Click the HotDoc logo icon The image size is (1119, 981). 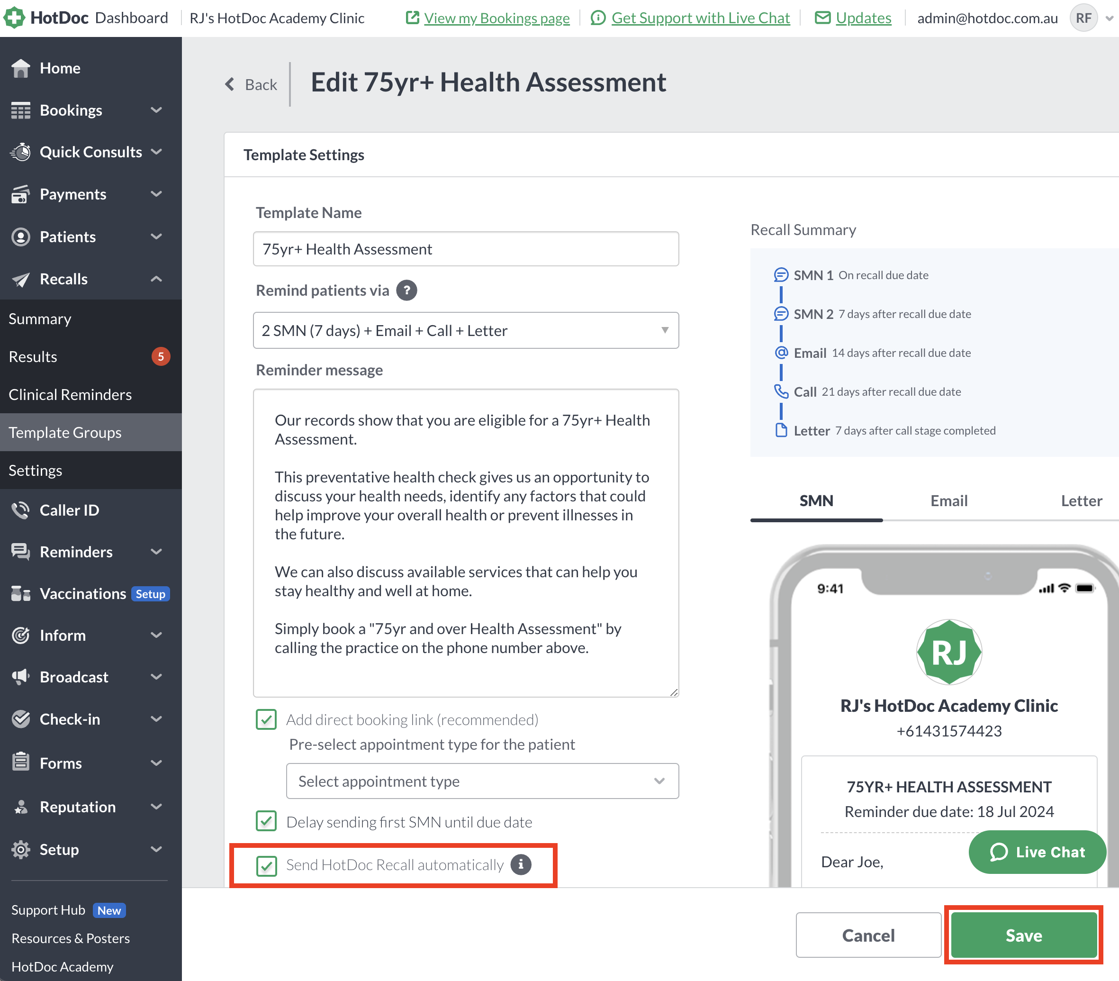tap(14, 18)
